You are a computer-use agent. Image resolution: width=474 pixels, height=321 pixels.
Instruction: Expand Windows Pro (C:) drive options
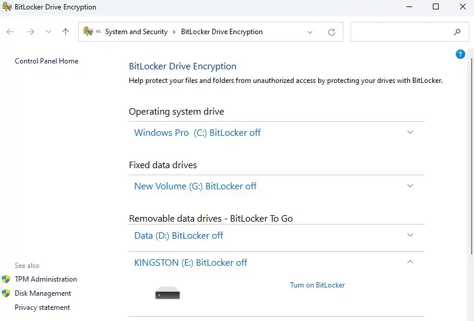(410, 132)
